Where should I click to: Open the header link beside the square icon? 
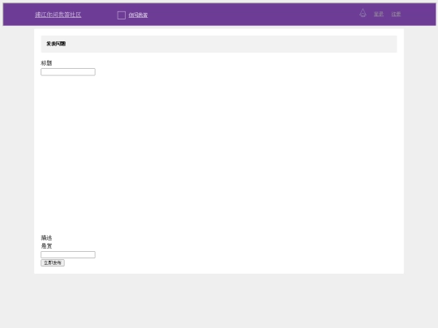138,15
